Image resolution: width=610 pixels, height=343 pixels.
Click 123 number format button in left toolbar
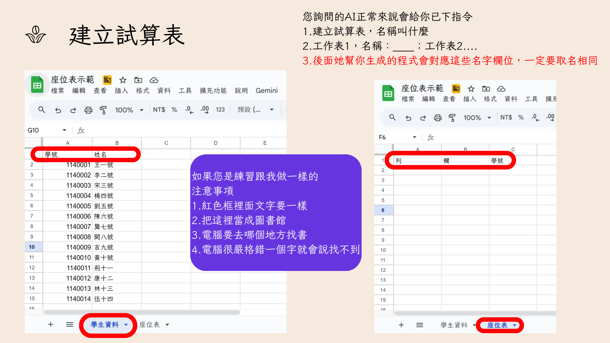(220, 110)
